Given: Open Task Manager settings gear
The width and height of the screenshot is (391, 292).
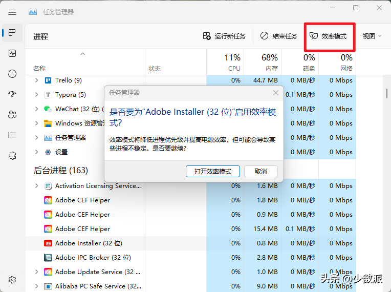Looking at the screenshot, I should [12, 280].
